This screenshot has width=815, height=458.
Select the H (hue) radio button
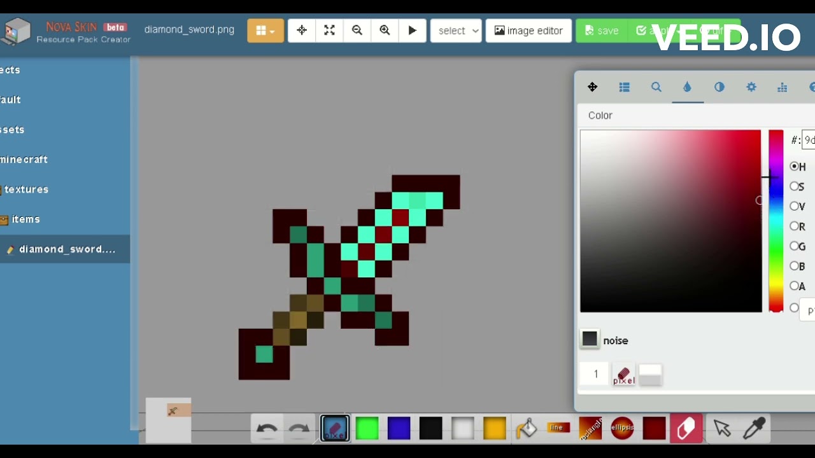click(795, 166)
